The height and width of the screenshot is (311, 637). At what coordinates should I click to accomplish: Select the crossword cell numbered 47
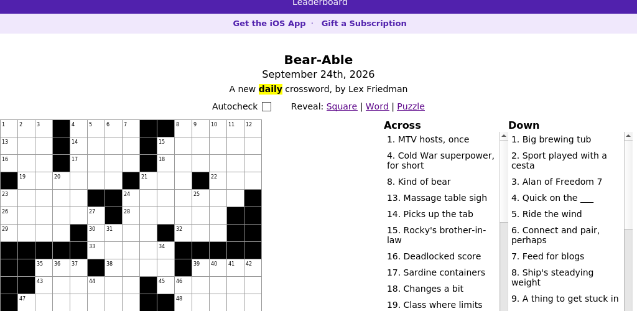point(26,302)
